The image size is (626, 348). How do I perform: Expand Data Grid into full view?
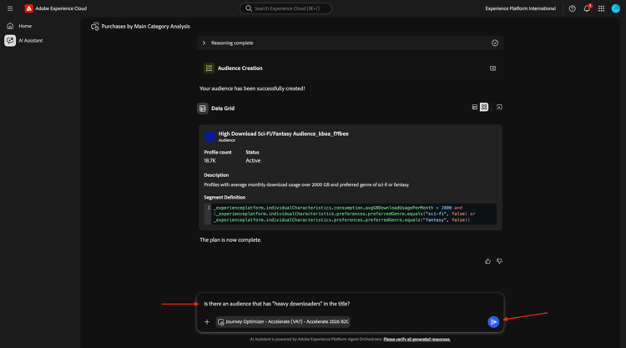tap(499, 107)
